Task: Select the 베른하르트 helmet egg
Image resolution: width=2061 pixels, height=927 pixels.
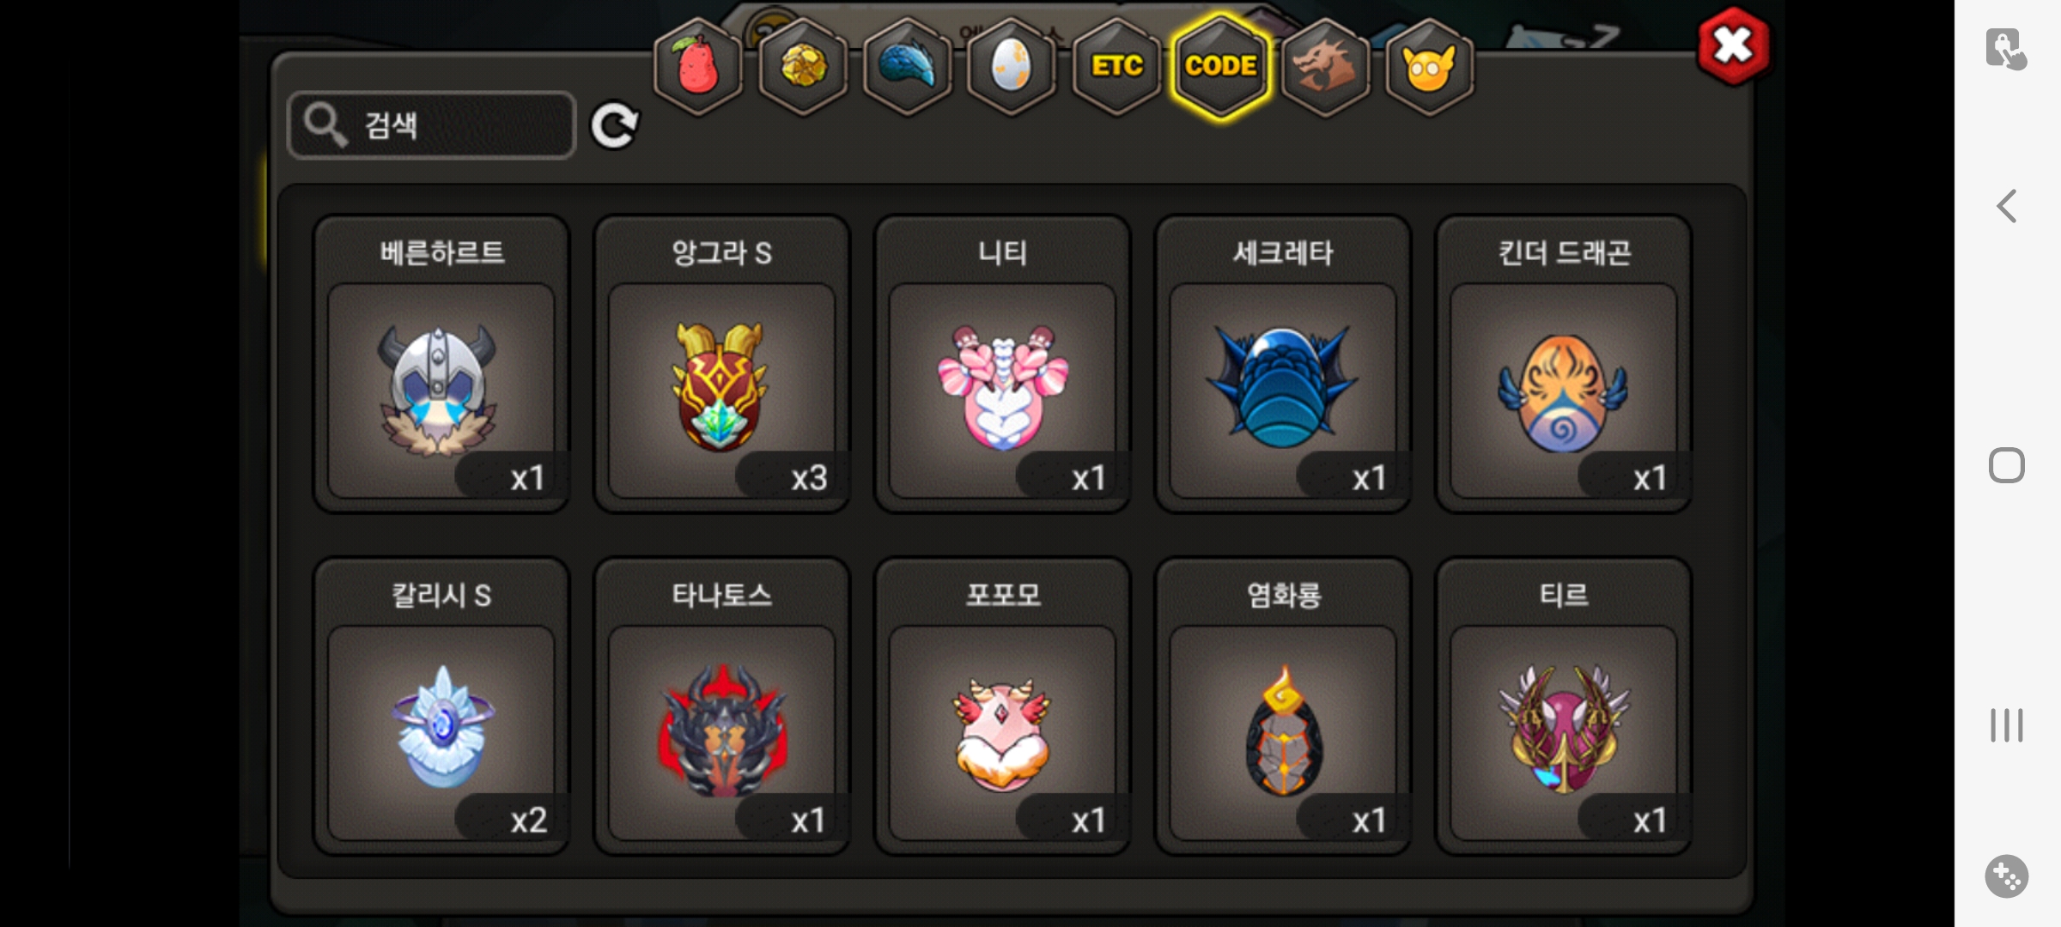Action: click(x=441, y=364)
